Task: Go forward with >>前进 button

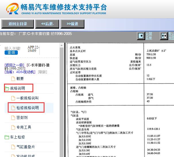Action: pyautogui.click(x=72, y=24)
